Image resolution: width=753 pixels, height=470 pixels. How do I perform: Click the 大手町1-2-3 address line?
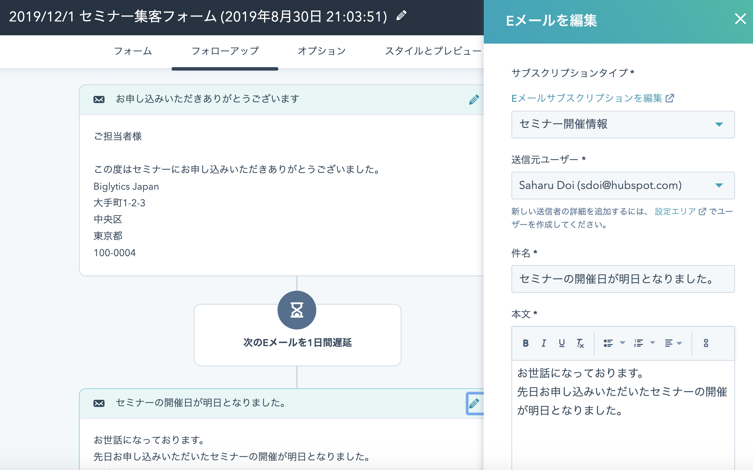(119, 203)
